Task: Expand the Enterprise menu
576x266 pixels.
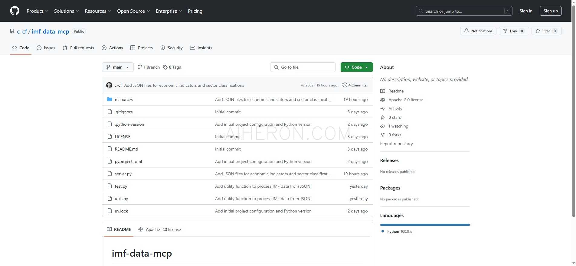Action: click(x=169, y=11)
